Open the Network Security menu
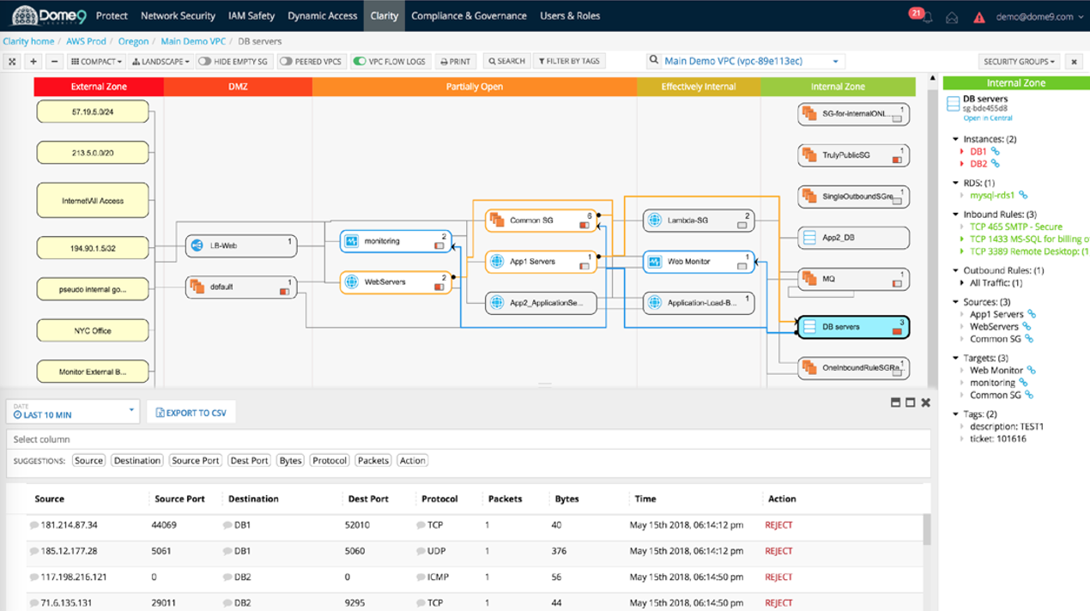 coord(178,15)
